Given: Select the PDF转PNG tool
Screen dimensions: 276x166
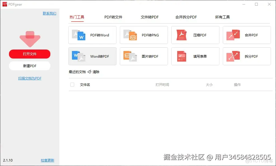Looking at the screenshot, I should pos(144,35).
